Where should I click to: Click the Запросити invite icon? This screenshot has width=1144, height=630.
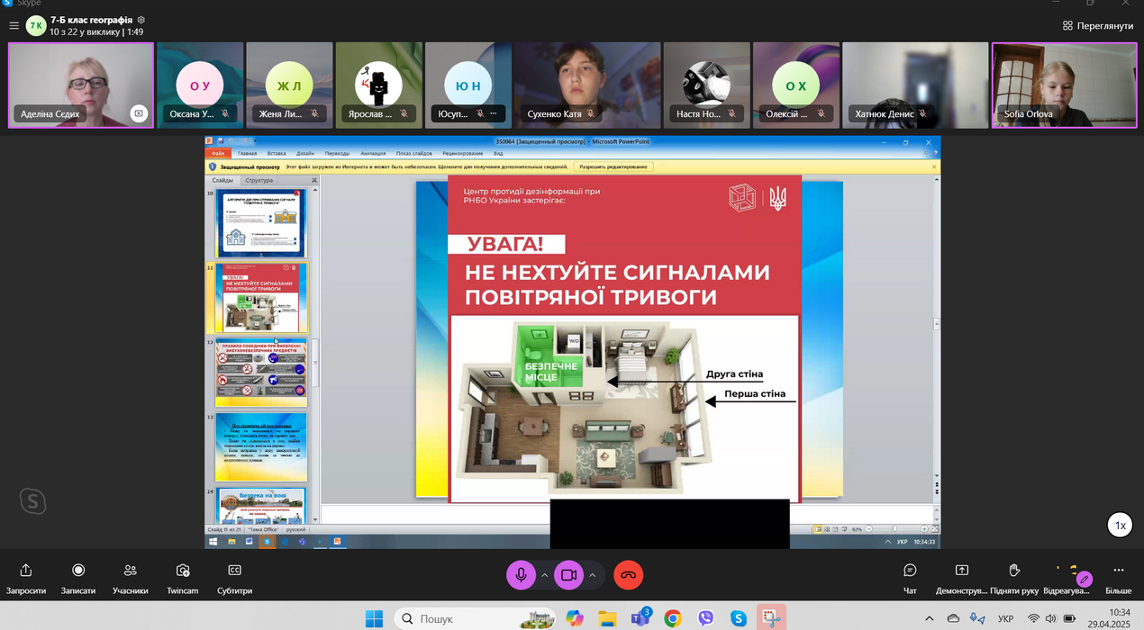coord(26,571)
